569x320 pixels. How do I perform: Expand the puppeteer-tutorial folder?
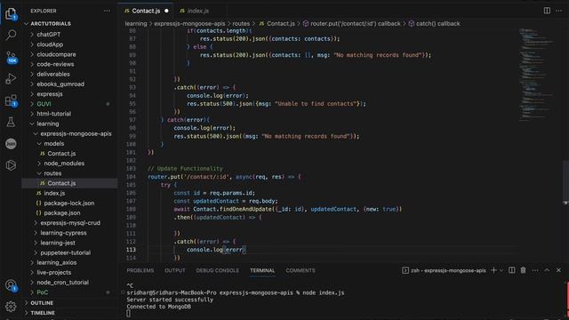pos(65,252)
